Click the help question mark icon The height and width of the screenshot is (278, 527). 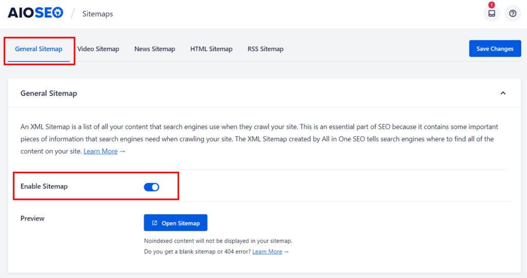pos(513,13)
